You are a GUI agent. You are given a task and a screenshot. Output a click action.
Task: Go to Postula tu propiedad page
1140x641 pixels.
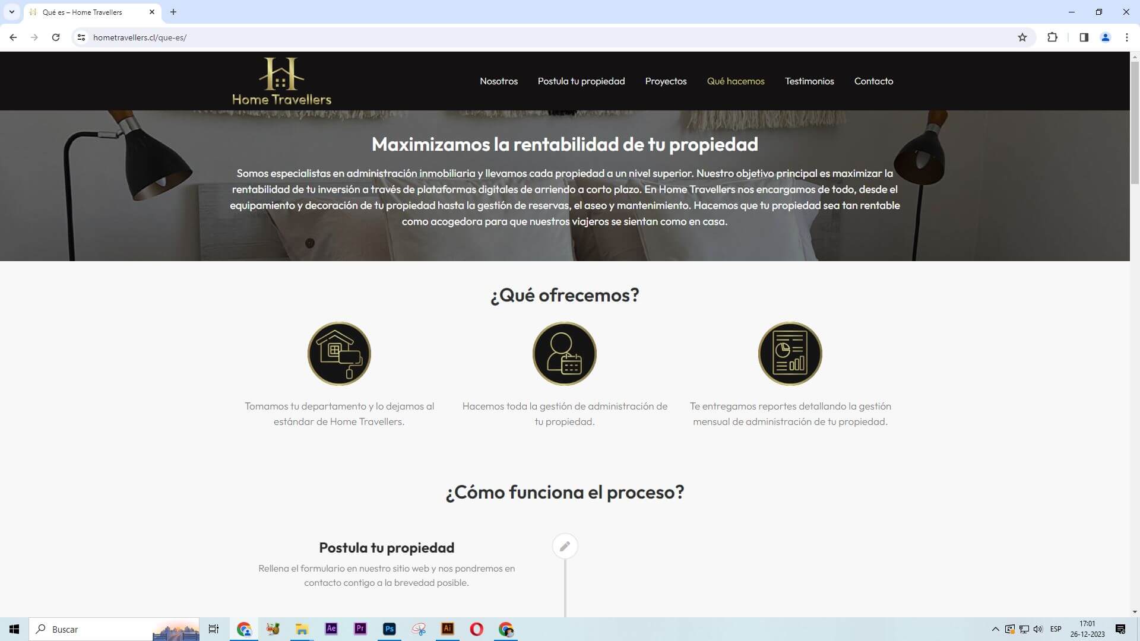[x=581, y=81]
